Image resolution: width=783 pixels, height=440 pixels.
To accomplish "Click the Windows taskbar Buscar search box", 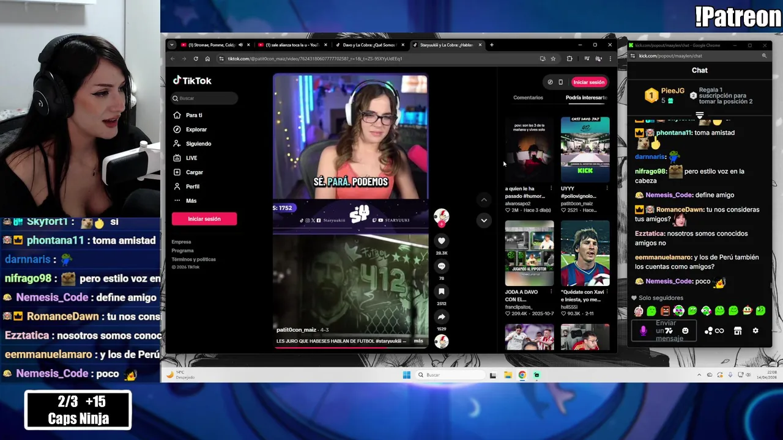I will tap(450, 375).
